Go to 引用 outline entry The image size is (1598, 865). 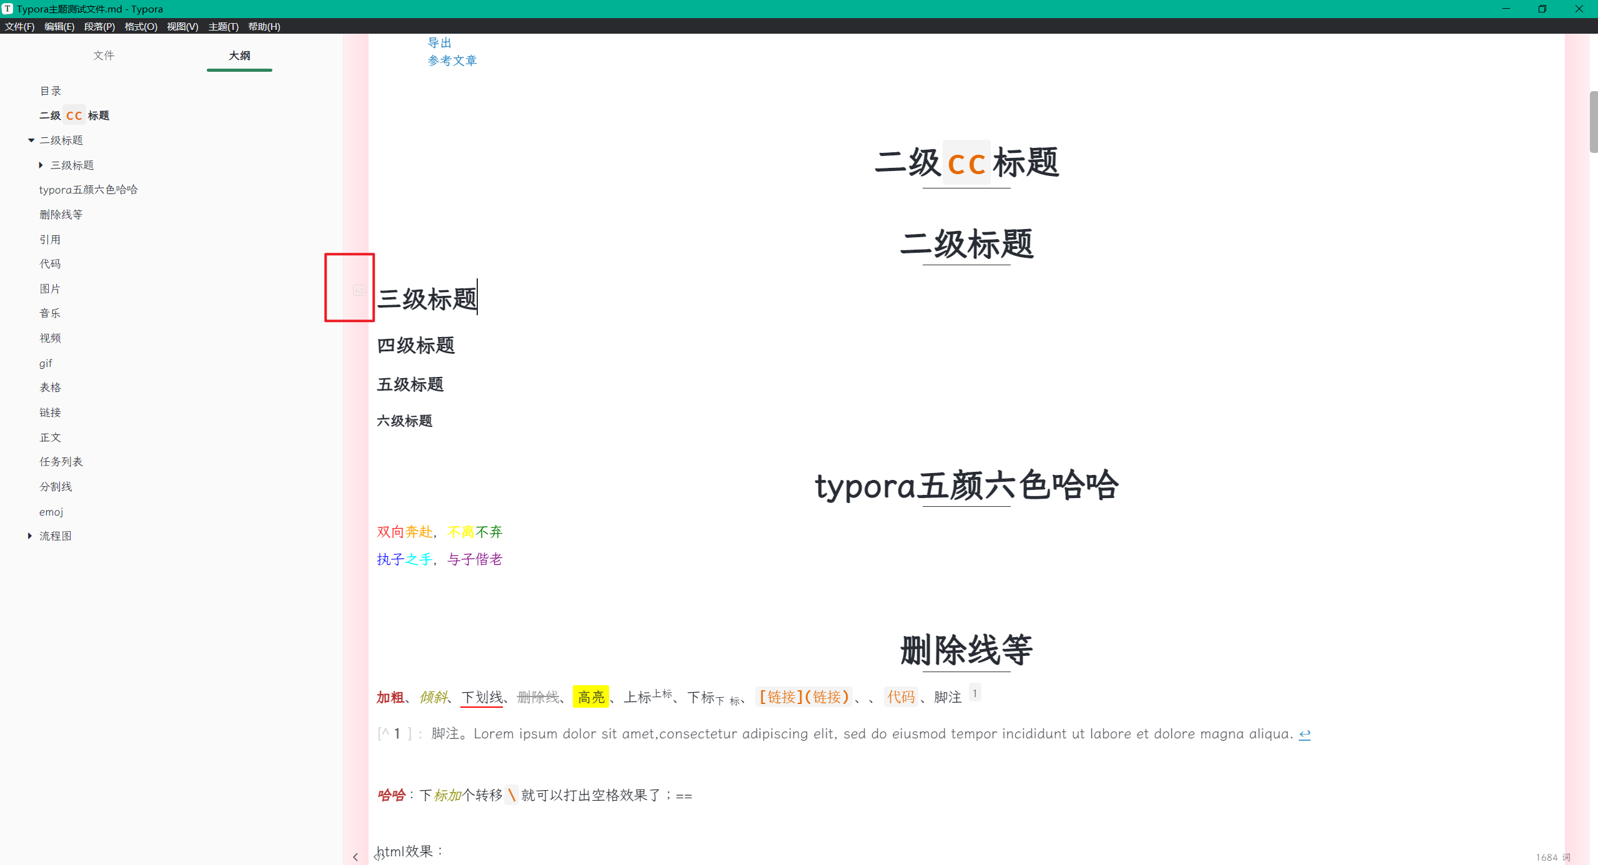click(x=51, y=240)
